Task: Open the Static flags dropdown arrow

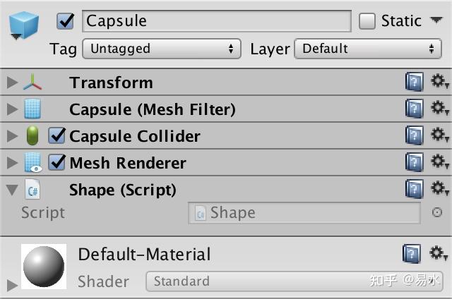Action: click(436, 20)
